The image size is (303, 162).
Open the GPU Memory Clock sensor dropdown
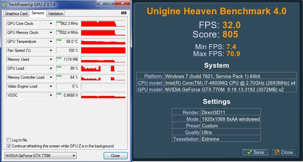coord(51,33)
